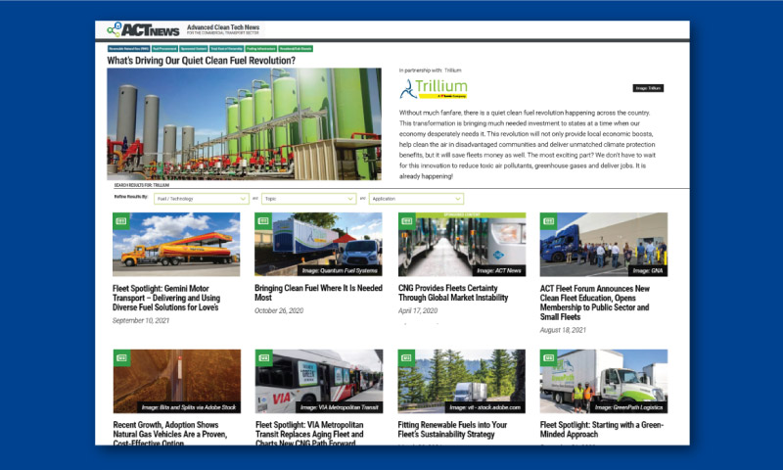
Task: Click the "April 17, 2020" date
Action: (418, 310)
